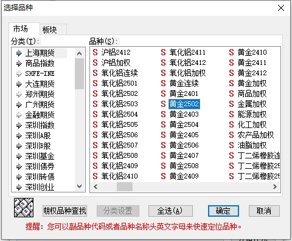Click the S icon next to 油脂加权
This screenshot has height=241, width=292.
coord(232,145)
